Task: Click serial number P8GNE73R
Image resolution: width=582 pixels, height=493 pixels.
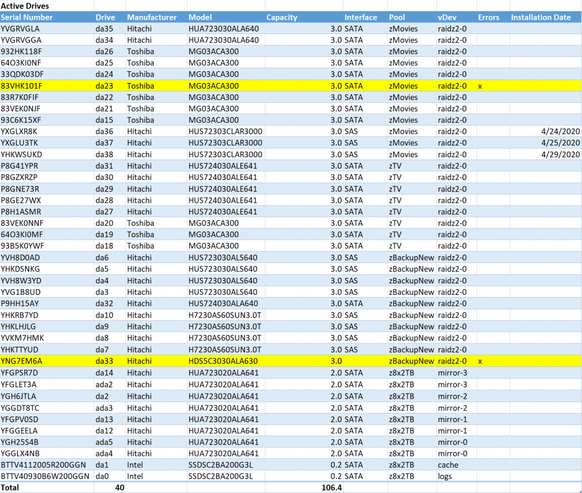Action: [20, 189]
